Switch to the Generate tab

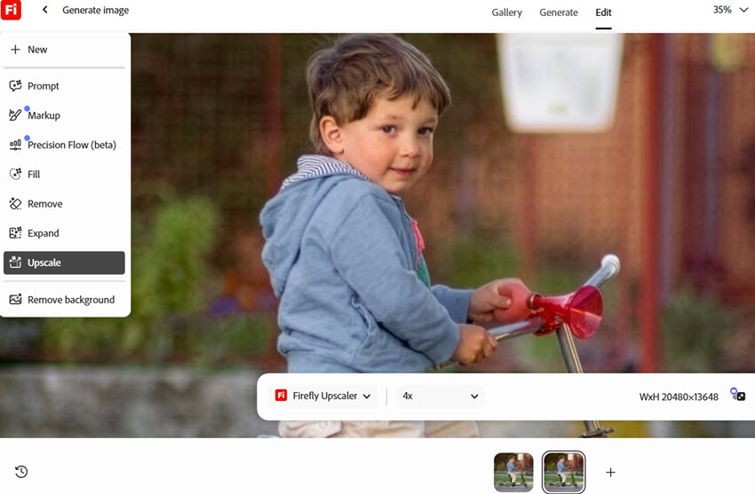(559, 12)
